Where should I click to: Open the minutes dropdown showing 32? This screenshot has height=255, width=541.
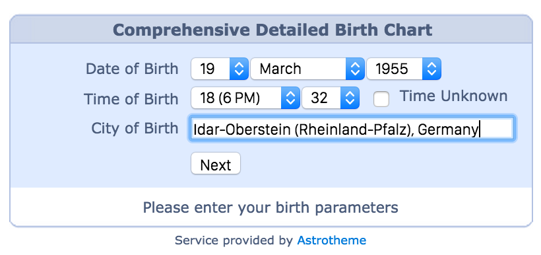point(331,98)
